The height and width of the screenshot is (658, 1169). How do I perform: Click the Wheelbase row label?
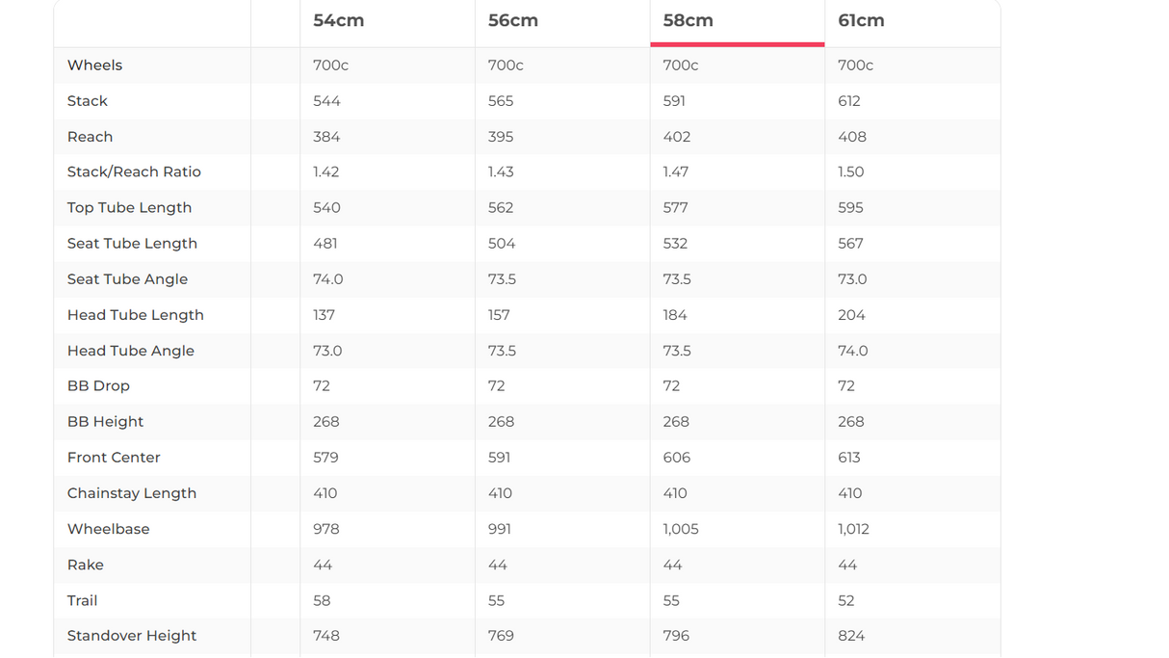109,529
